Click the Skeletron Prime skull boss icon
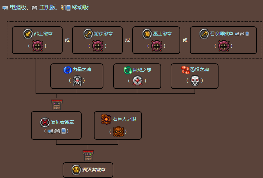This screenshot has width=263, height=178. click(x=195, y=81)
